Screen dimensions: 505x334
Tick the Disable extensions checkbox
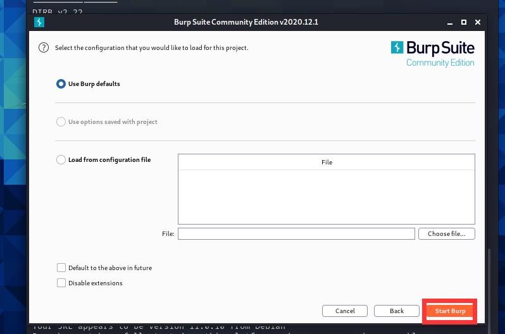point(61,283)
